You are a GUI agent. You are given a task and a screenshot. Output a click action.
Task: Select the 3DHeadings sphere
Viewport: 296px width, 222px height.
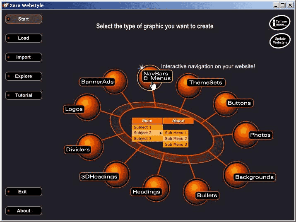coord(117,174)
